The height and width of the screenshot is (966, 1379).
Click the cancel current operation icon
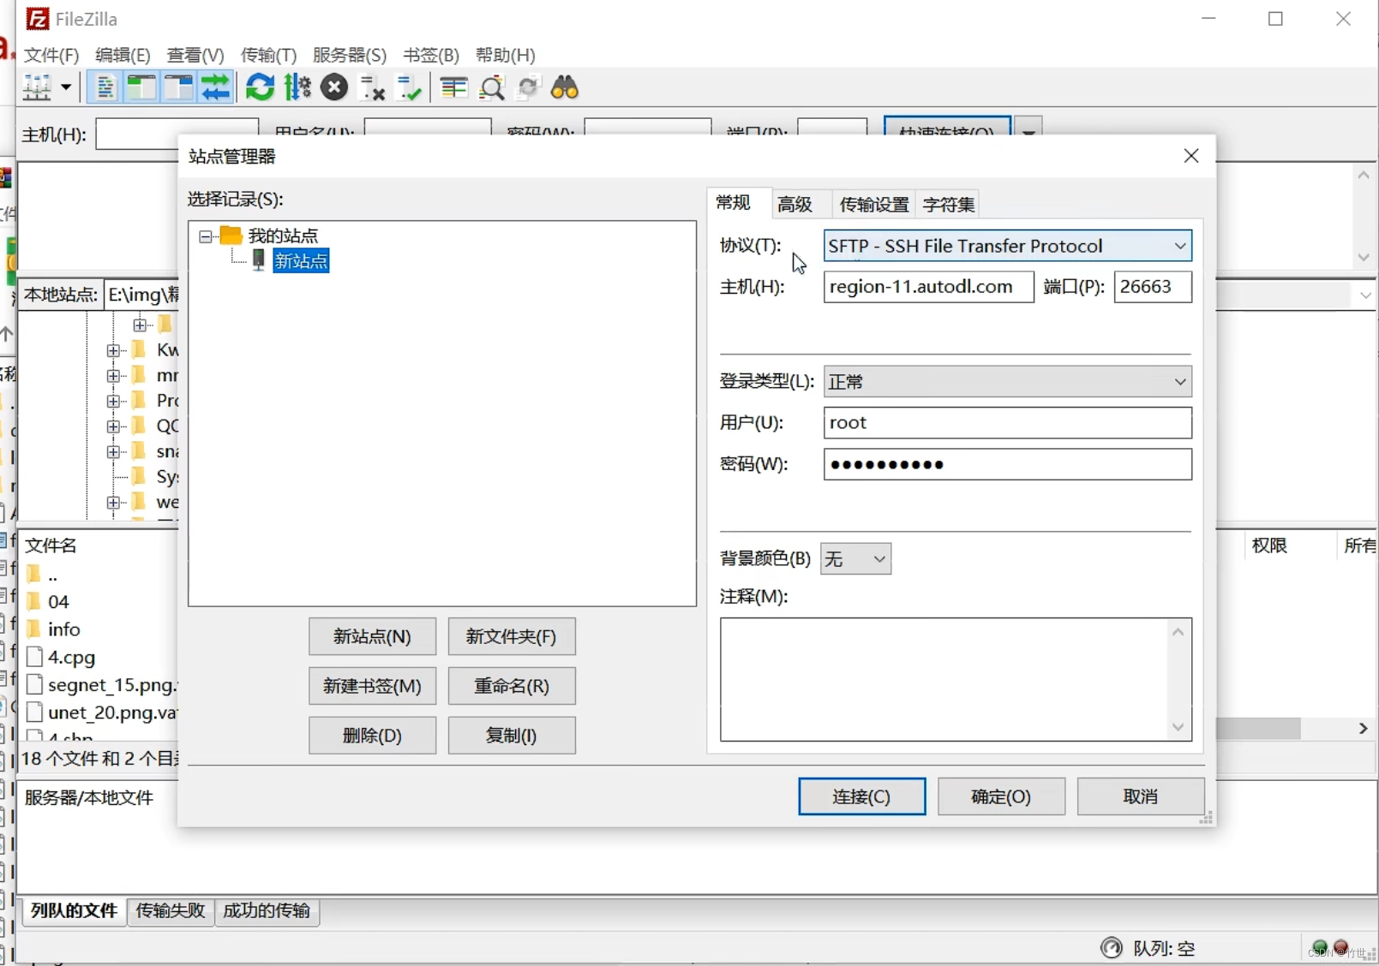334,87
